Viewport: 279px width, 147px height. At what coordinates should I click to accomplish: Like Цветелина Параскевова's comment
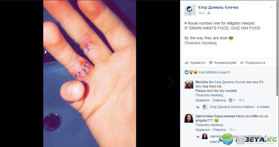coord(203,130)
